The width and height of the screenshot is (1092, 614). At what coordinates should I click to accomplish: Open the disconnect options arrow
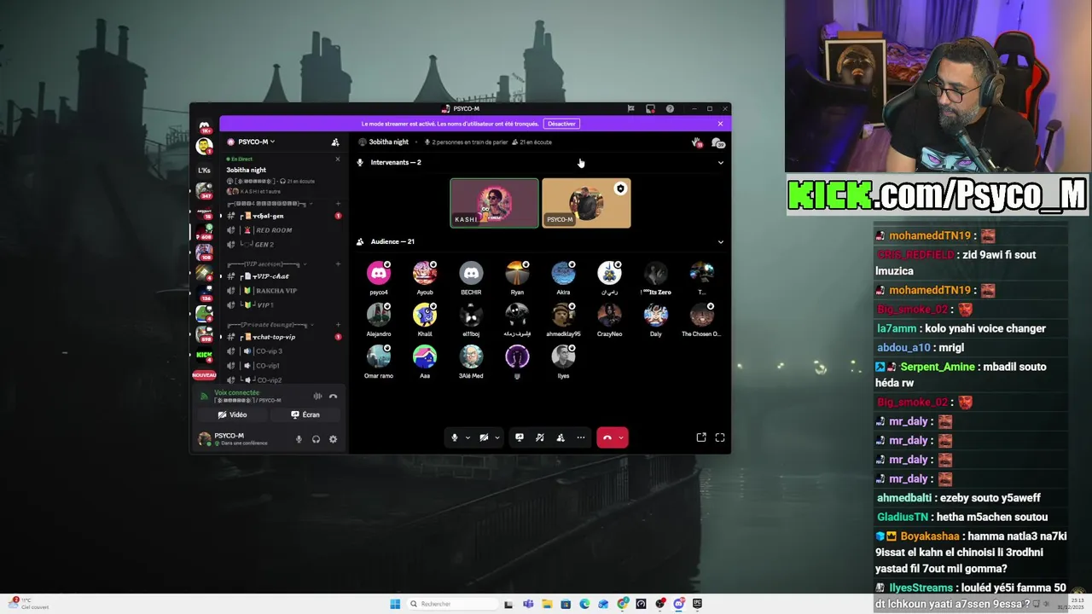[621, 437]
